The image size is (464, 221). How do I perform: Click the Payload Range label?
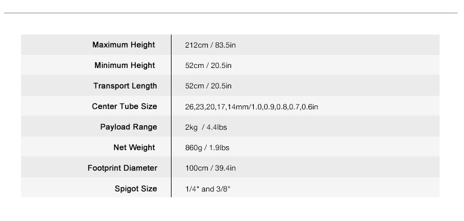128,127
